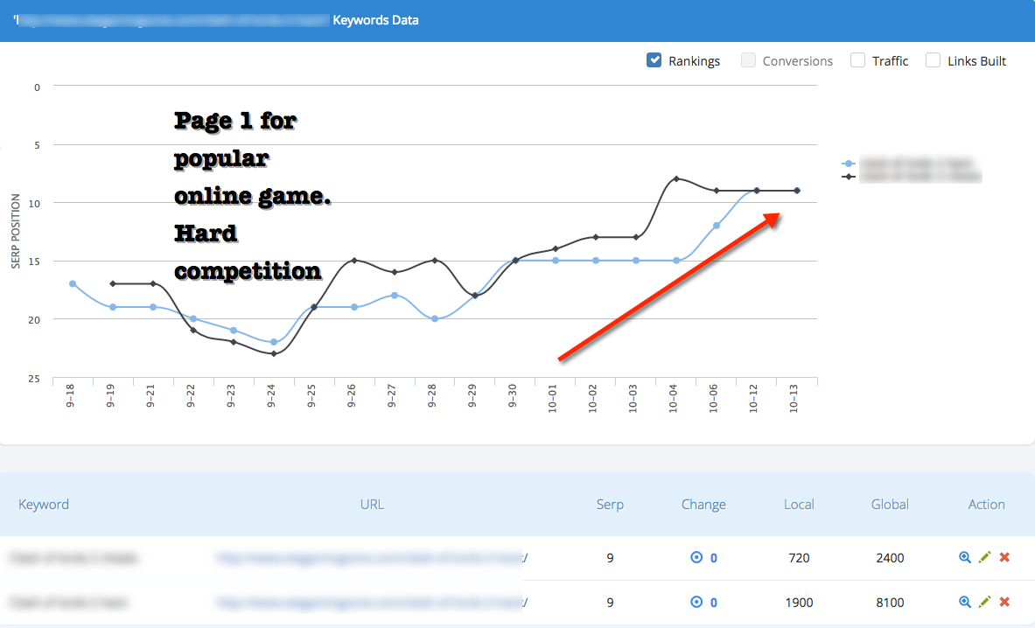This screenshot has width=1035, height=628.
Task: Disable the Rankings checkbox
Action: (654, 59)
